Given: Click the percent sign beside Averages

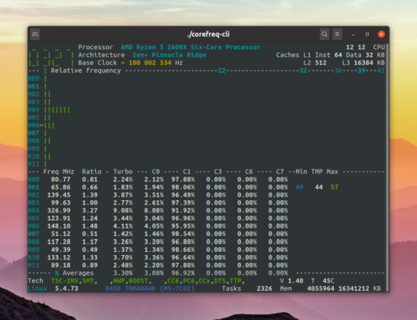Looking at the screenshot, I should pyautogui.click(x=56, y=273).
